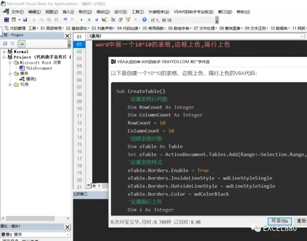Close the Properties panel
The height and width of the screenshot is (241, 307).
[67, 227]
